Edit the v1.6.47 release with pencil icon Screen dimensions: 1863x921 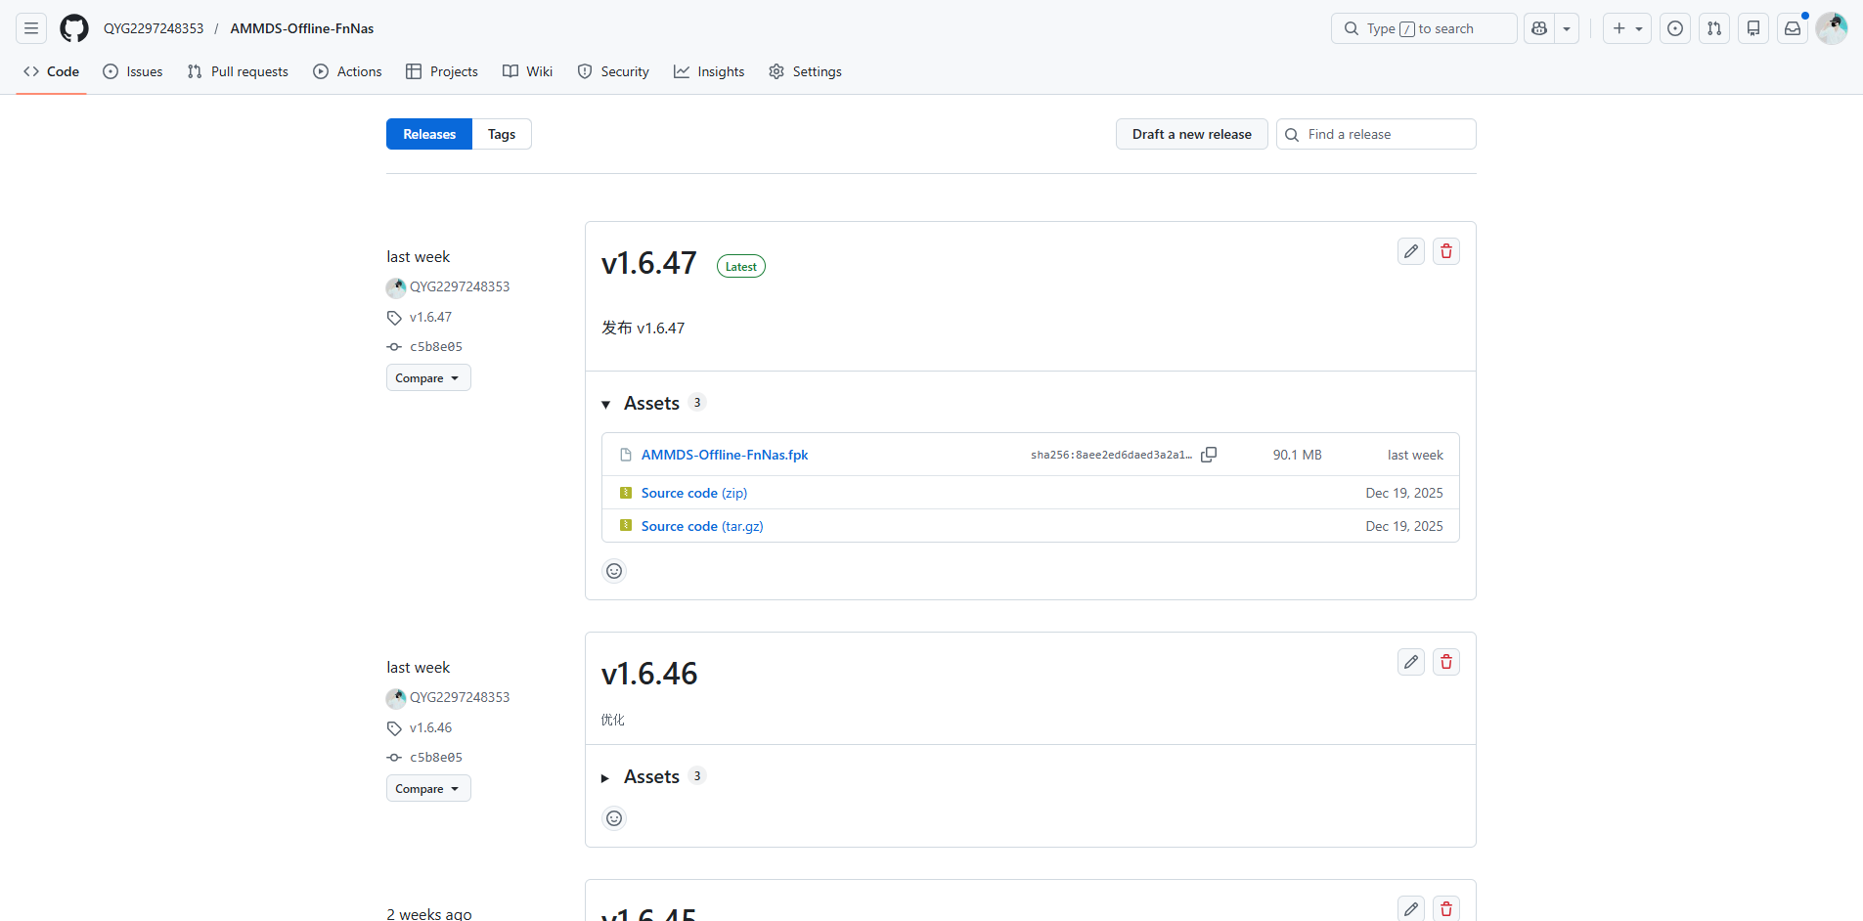point(1410,251)
